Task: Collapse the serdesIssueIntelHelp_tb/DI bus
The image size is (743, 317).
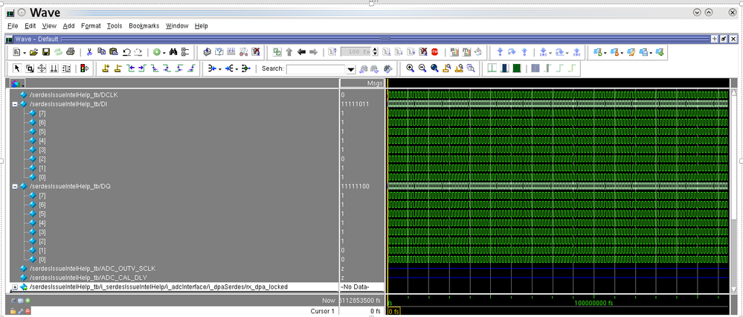Action: 15,104
